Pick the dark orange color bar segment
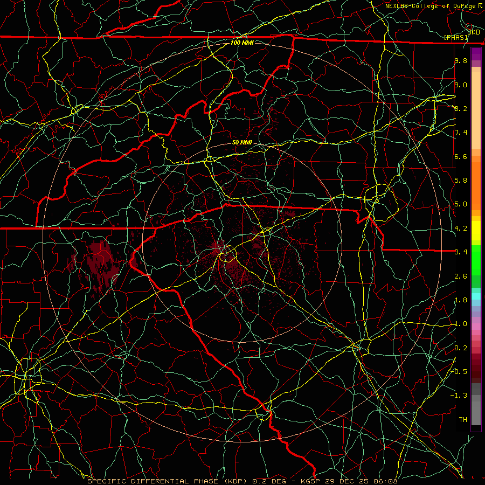Screen dimensions: 485x485 [476, 185]
